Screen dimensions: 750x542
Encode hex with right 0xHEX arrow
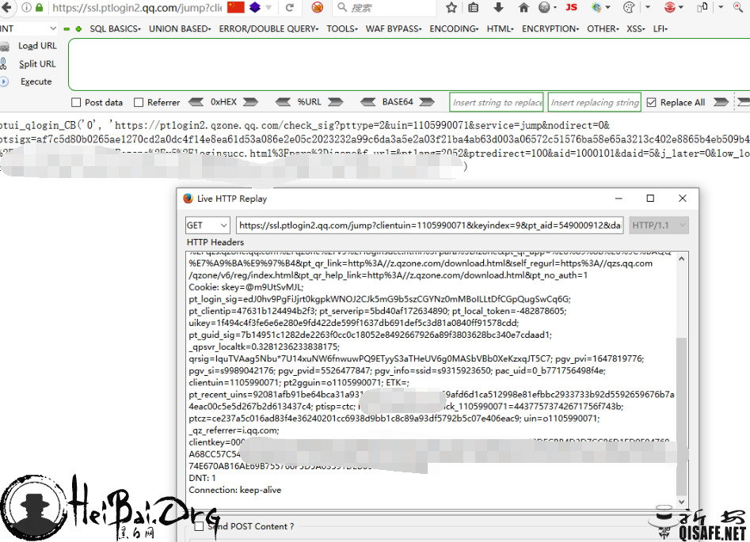point(250,102)
